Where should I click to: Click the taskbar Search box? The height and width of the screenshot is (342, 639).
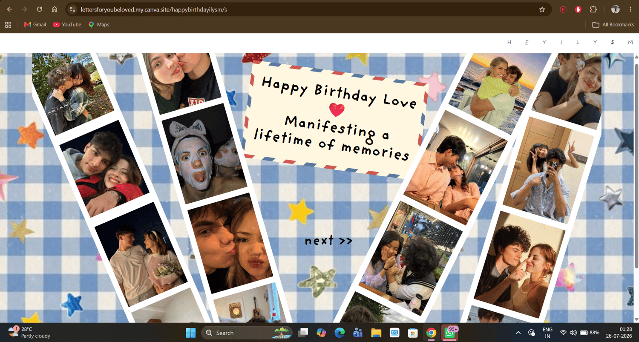[x=247, y=333]
